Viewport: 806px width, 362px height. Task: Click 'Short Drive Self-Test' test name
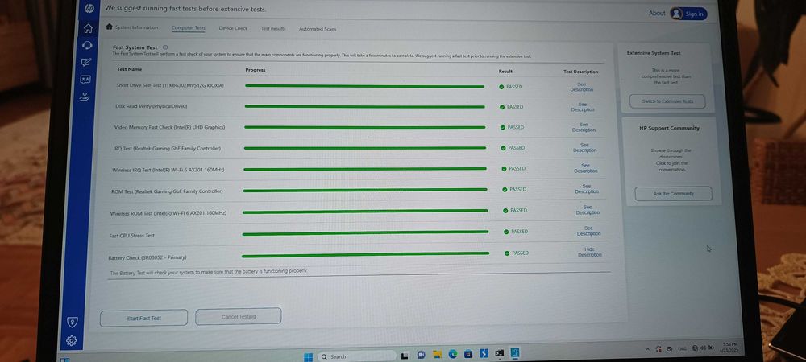pyautogui.click(x=169, y=85)
